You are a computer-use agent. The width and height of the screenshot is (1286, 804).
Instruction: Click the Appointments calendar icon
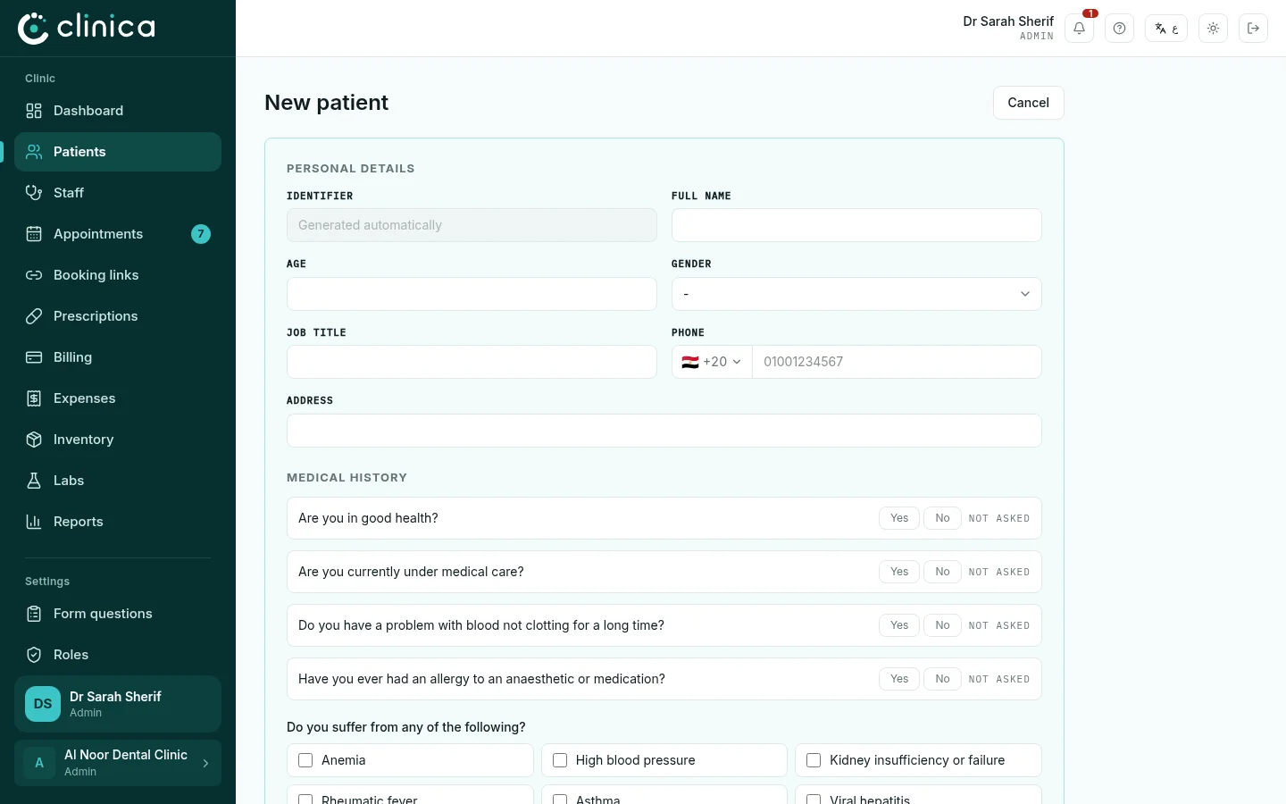coord(34,234)
